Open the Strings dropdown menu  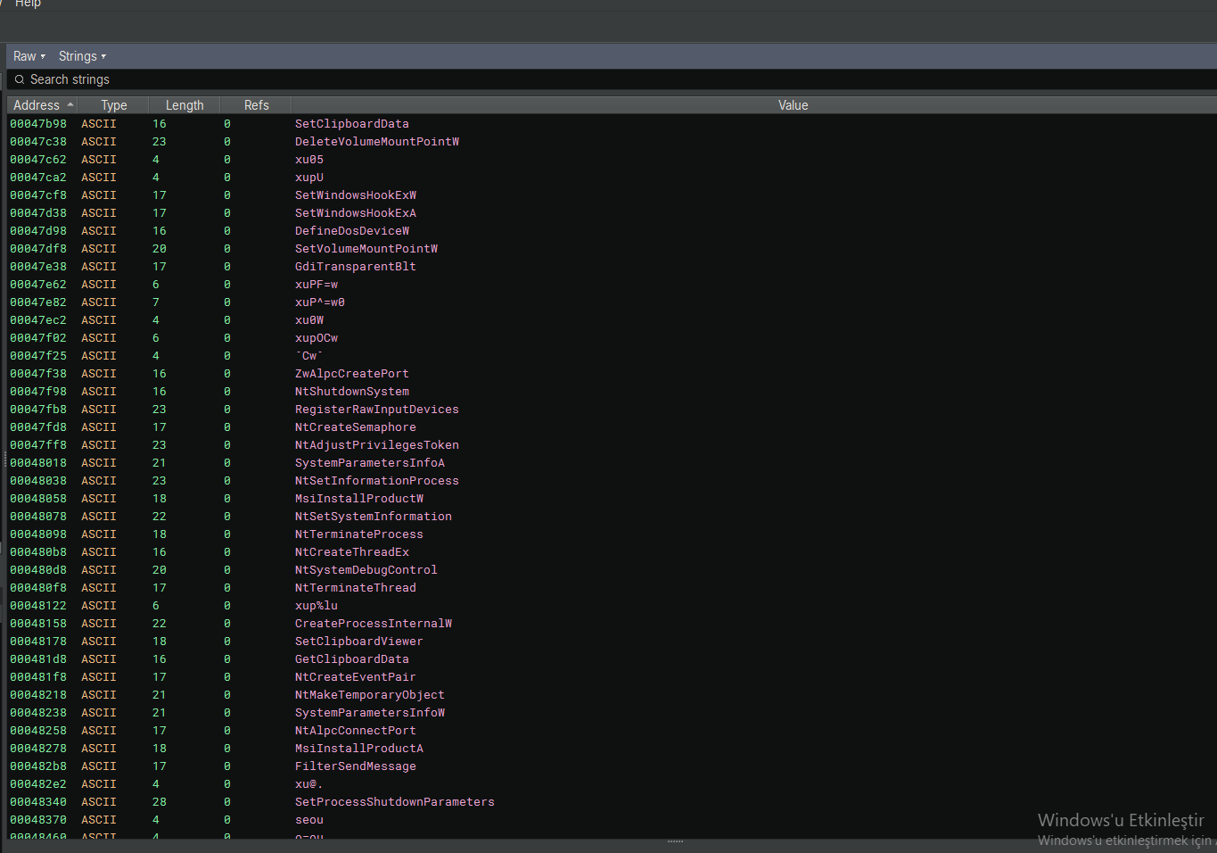point(82,56)
